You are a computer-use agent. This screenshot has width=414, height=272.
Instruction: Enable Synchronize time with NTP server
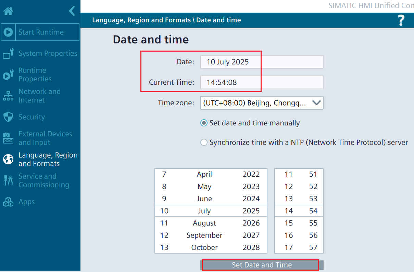204,142
